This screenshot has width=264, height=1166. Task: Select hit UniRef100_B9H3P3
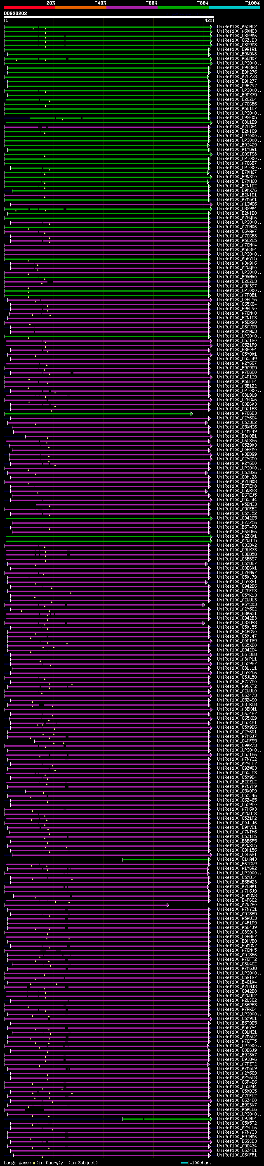click(237, 68)
